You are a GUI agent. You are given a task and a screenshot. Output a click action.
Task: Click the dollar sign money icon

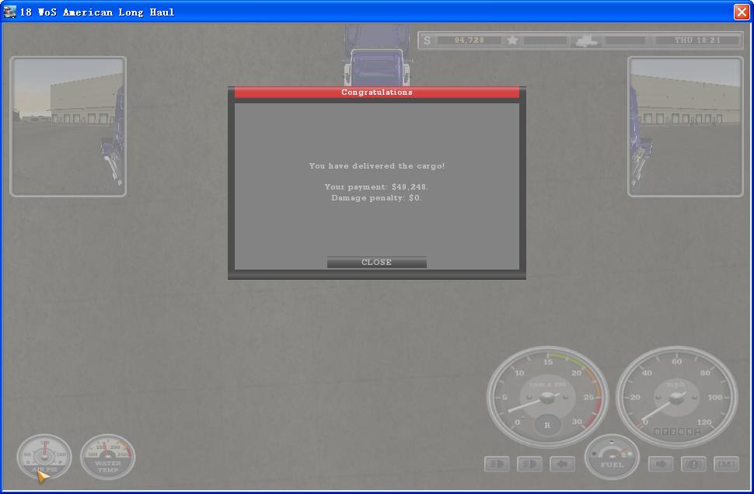tap(427, 40)
